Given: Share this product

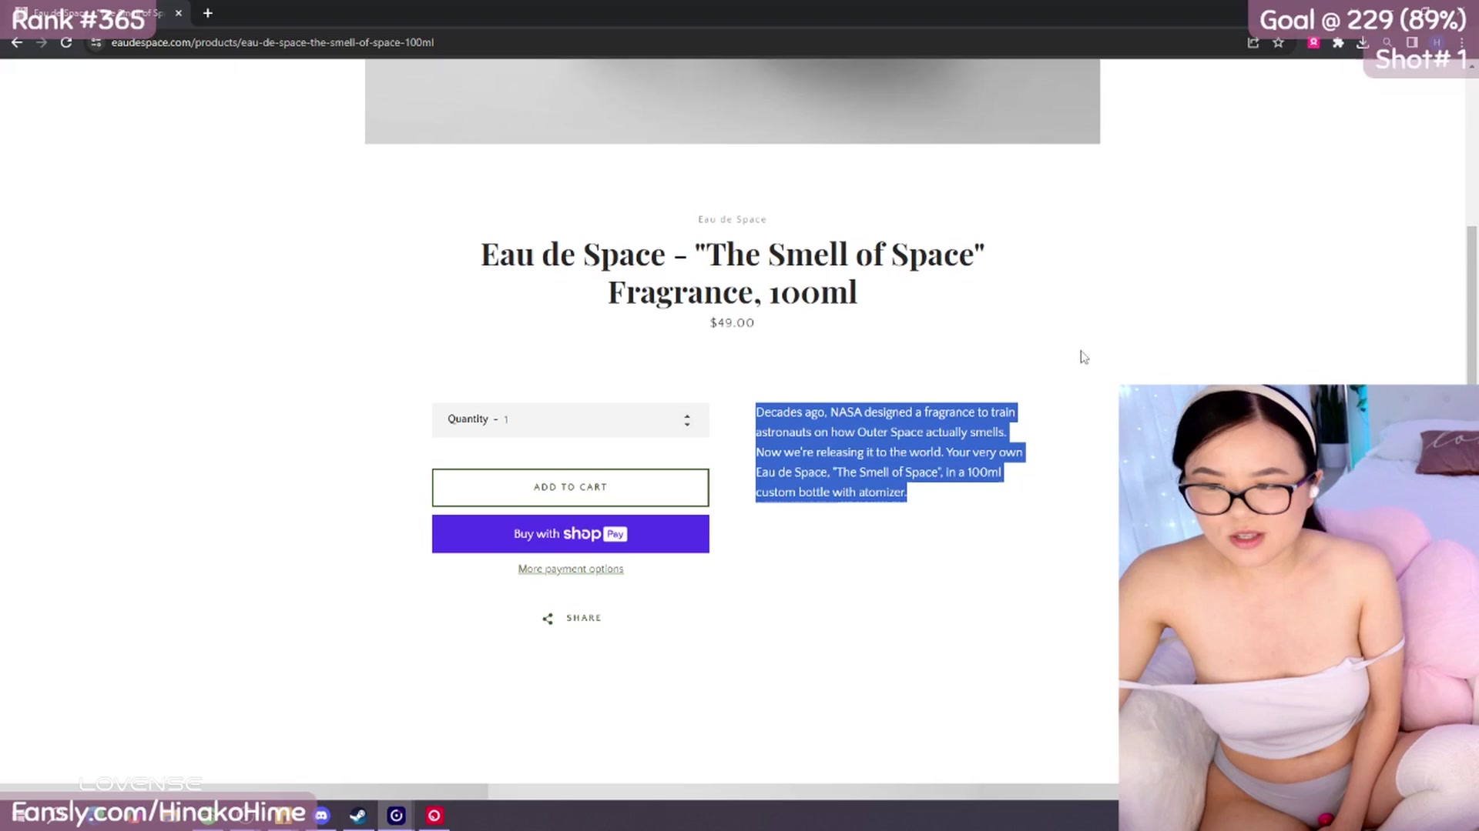Looking at the screenshot, I should [571, 618].
